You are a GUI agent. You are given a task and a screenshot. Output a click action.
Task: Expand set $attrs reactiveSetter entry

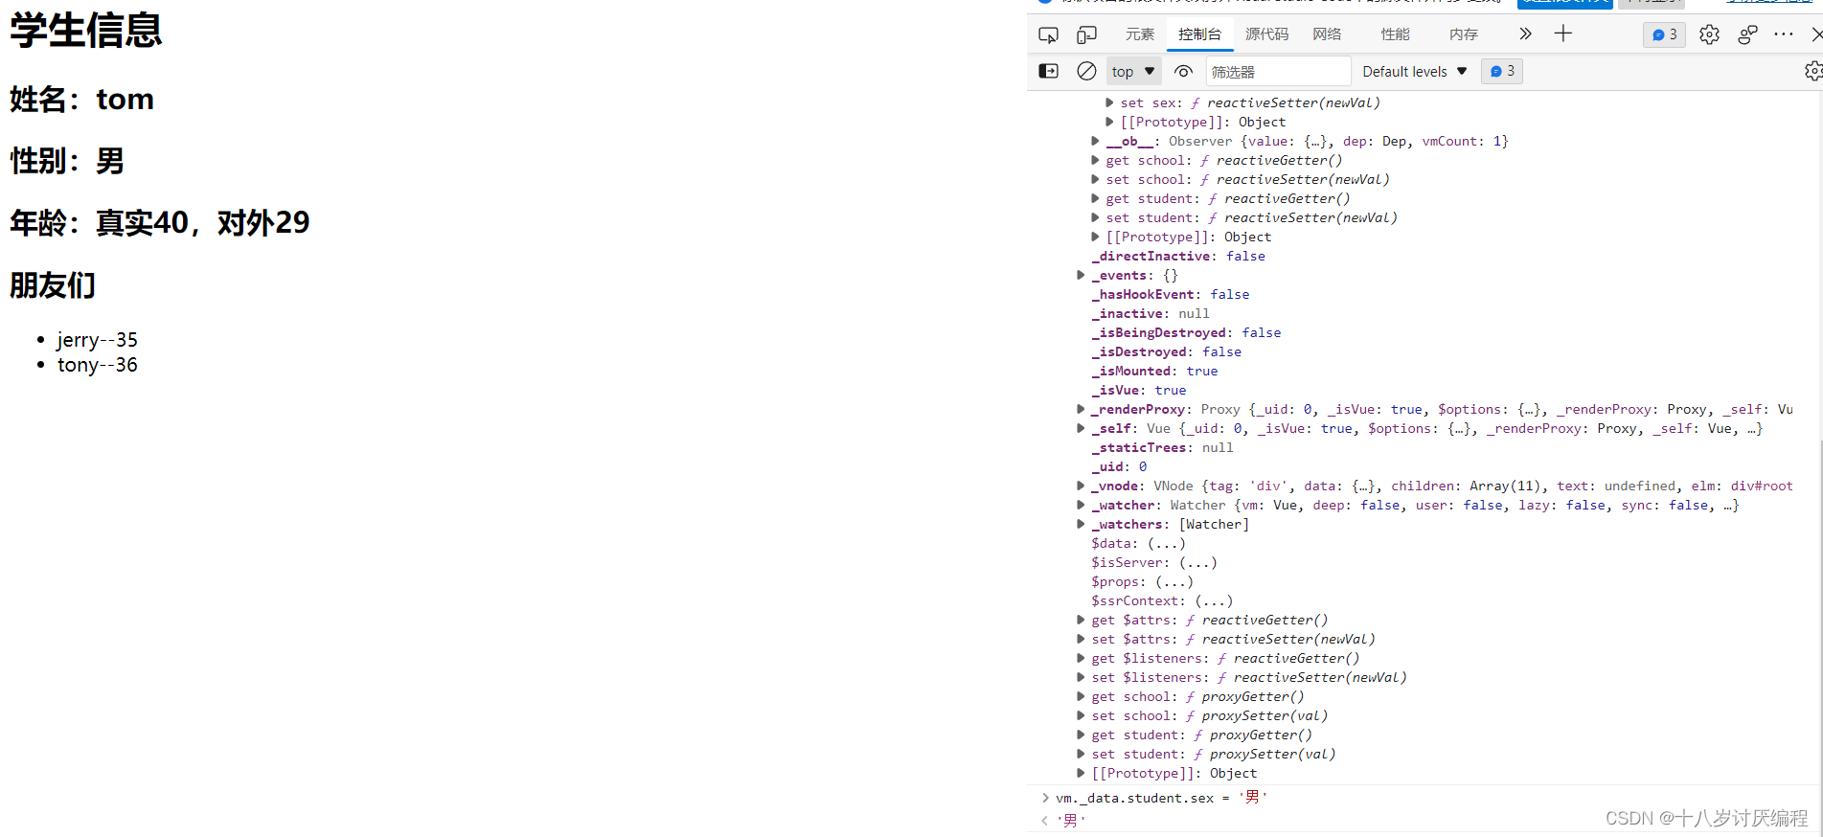(1082, 639)
